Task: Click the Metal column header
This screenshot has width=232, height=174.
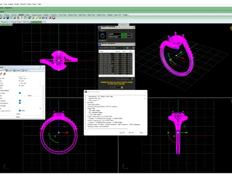Action: [x=101, y=51]
